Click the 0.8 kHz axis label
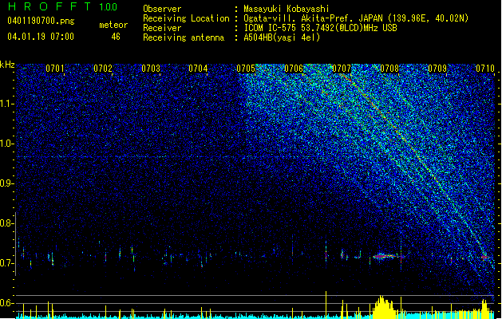This screenshot has height=319, width=502. point(7,223)
